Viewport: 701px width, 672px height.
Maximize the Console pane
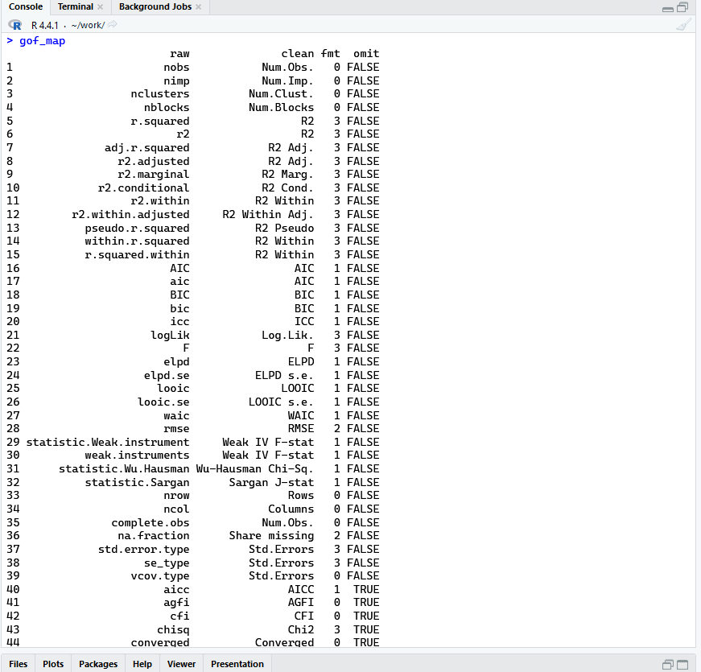point(682,7)
